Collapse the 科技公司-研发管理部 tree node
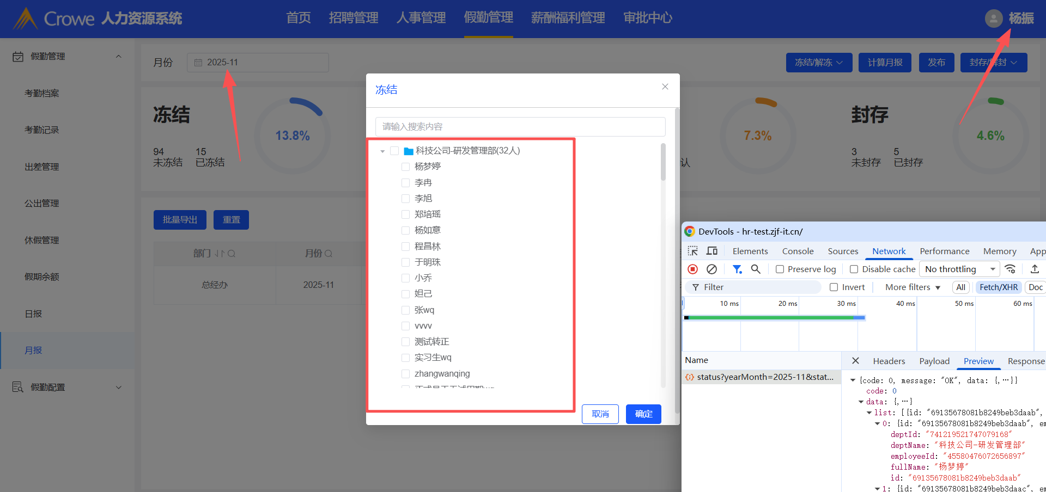Viewport: 1046px width, 492px height. [x=382, y=151]
